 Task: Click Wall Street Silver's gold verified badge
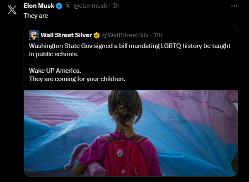[x=96, y=34]
